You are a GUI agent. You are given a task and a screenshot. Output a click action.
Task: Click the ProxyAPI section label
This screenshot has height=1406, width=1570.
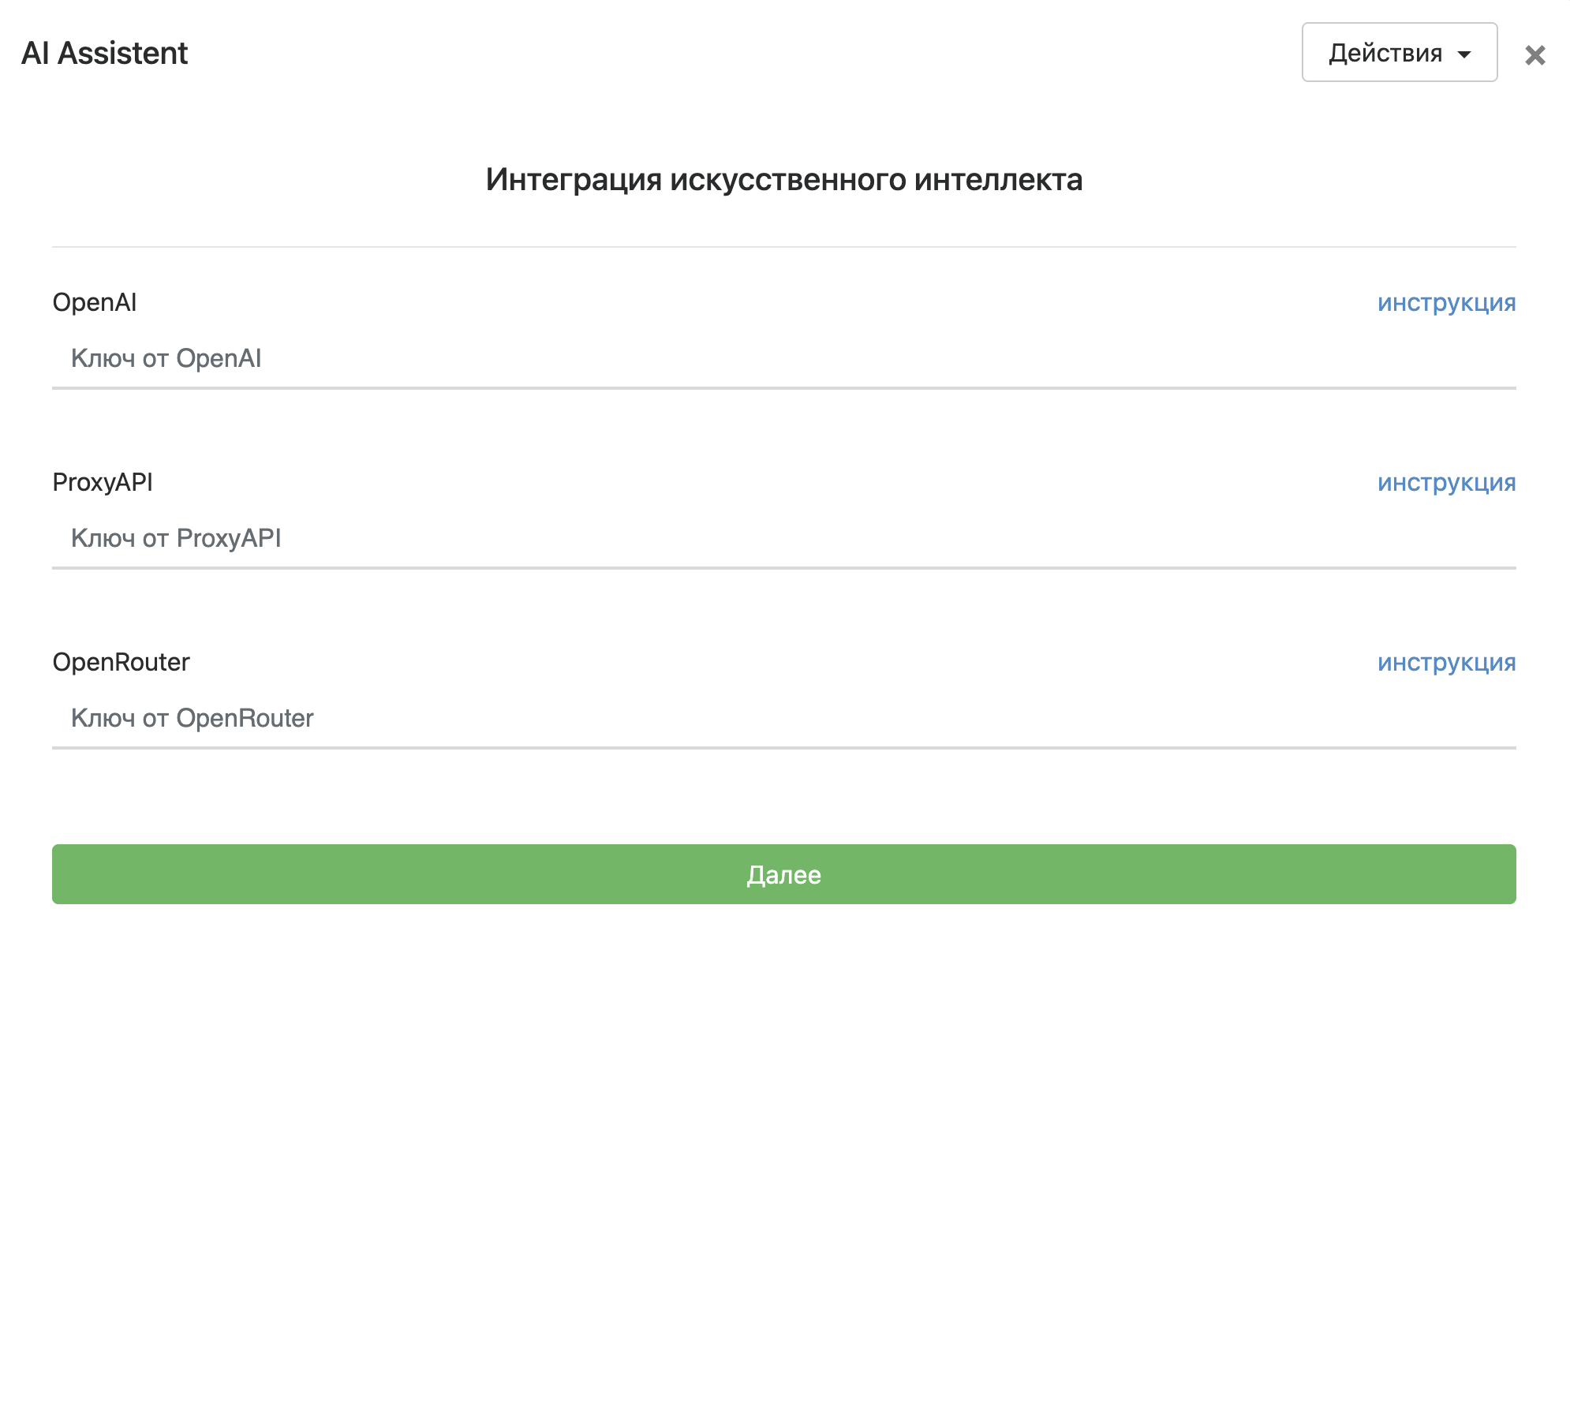point(103,482)
